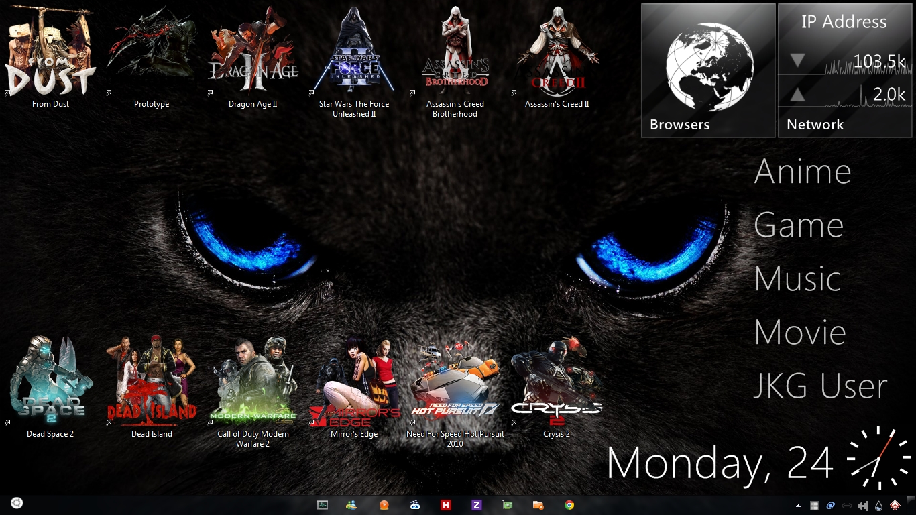The width and height of the screenshot is (916, 515).
Task: Open the Browsers globe tile
Action: click(708, 70)
